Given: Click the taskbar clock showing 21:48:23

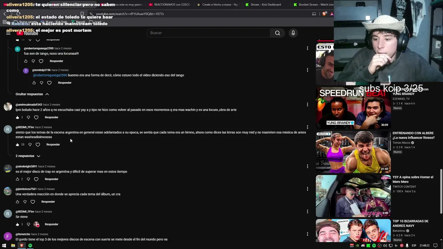Looking at the screenshot, I should [x=424, y=246].
